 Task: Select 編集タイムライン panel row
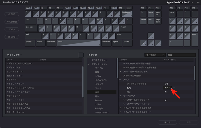click(43, 75)
